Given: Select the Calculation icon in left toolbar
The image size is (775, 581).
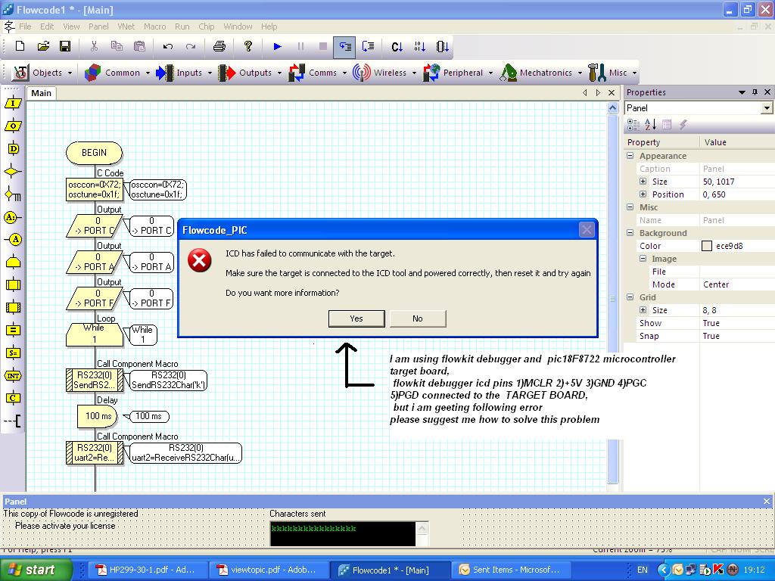Looking at the screenshot, I should (13, 330).
